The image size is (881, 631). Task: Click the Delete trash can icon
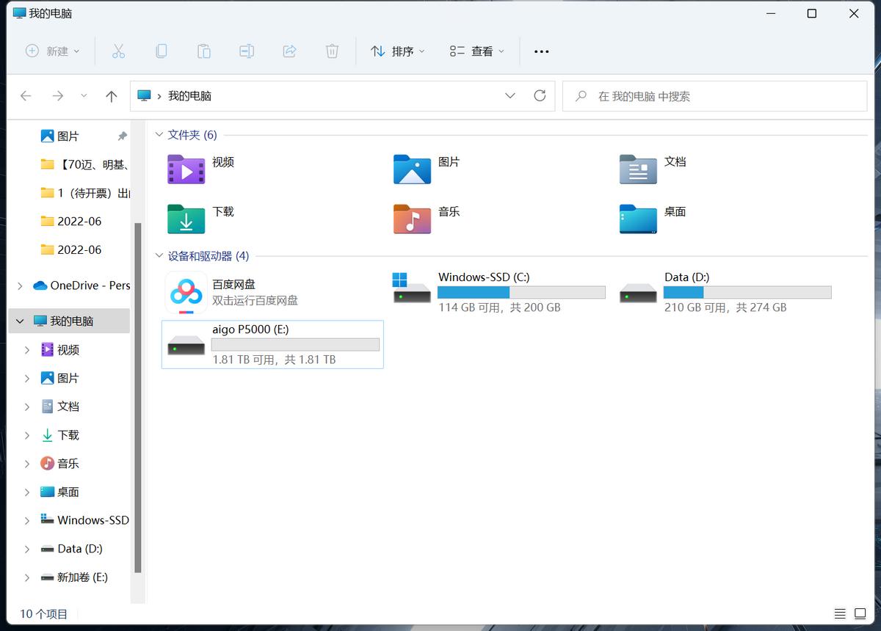click(332, 51)
